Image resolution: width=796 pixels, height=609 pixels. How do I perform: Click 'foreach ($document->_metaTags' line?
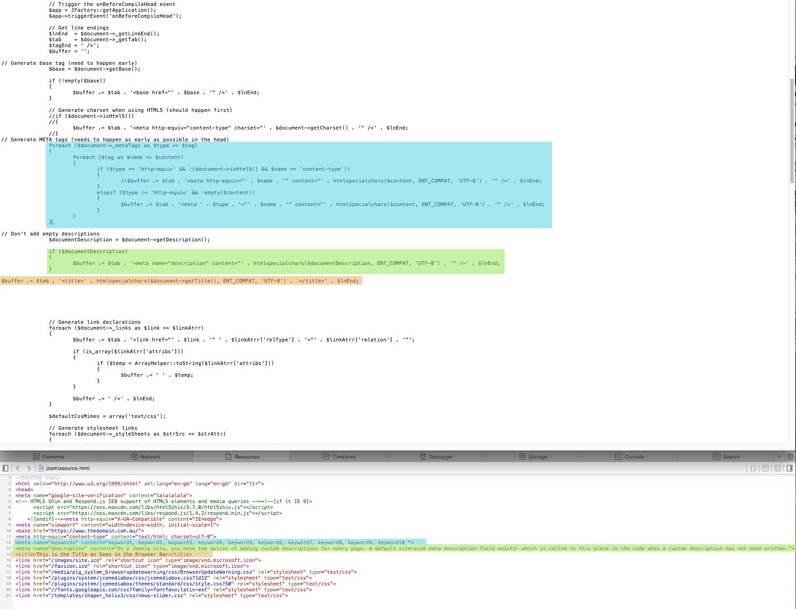click(x=123, y=145)
